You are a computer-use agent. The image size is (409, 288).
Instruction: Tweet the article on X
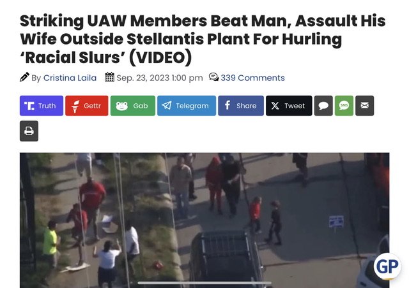289,106
